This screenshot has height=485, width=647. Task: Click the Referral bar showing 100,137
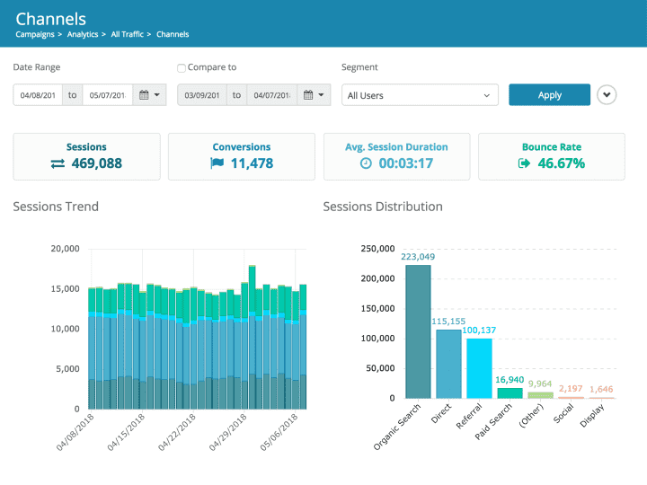[479, 368]
